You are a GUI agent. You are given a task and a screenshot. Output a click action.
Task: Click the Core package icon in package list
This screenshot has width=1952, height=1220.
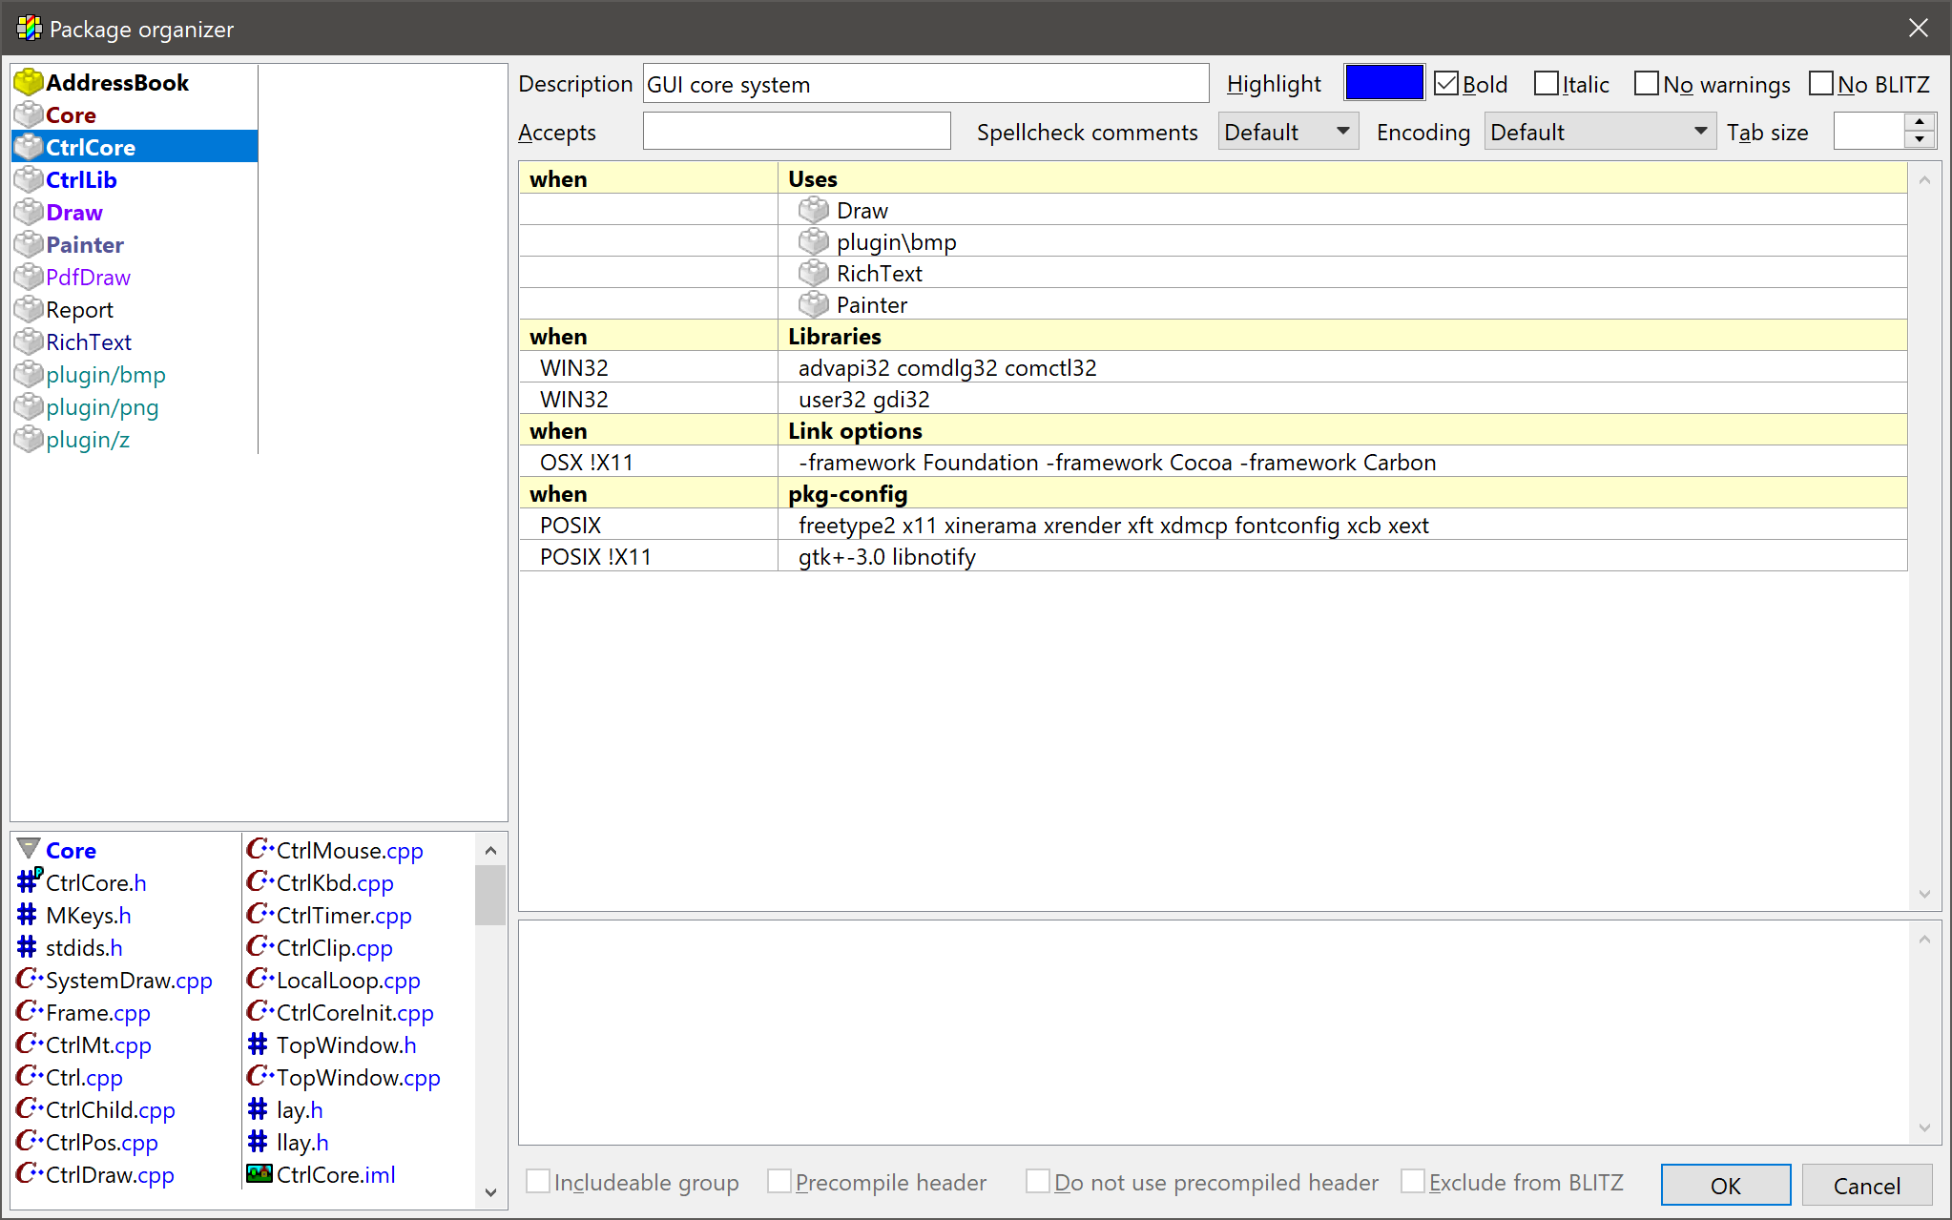click(29, 115)
